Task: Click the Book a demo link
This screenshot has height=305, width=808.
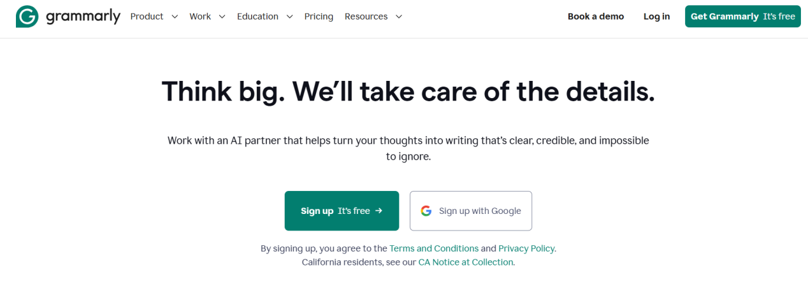Action: tap(596, 17)
